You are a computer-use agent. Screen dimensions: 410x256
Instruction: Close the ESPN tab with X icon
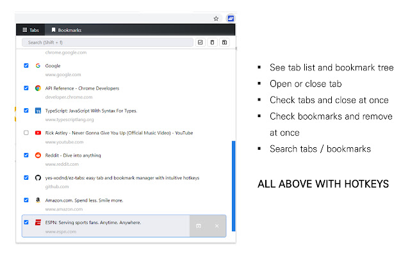(217, 226)
